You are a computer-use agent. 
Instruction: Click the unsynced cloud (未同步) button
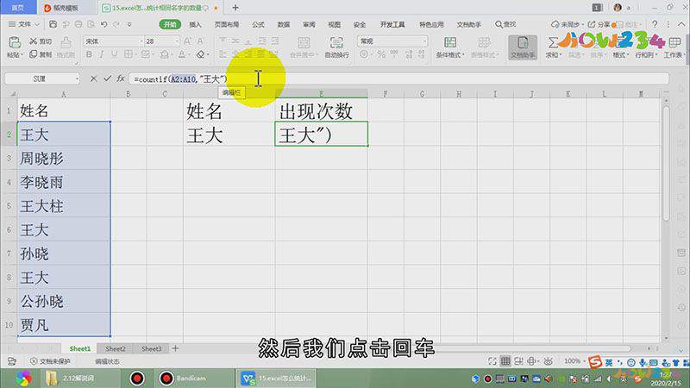pyautogui.click(x=566, y=24)
